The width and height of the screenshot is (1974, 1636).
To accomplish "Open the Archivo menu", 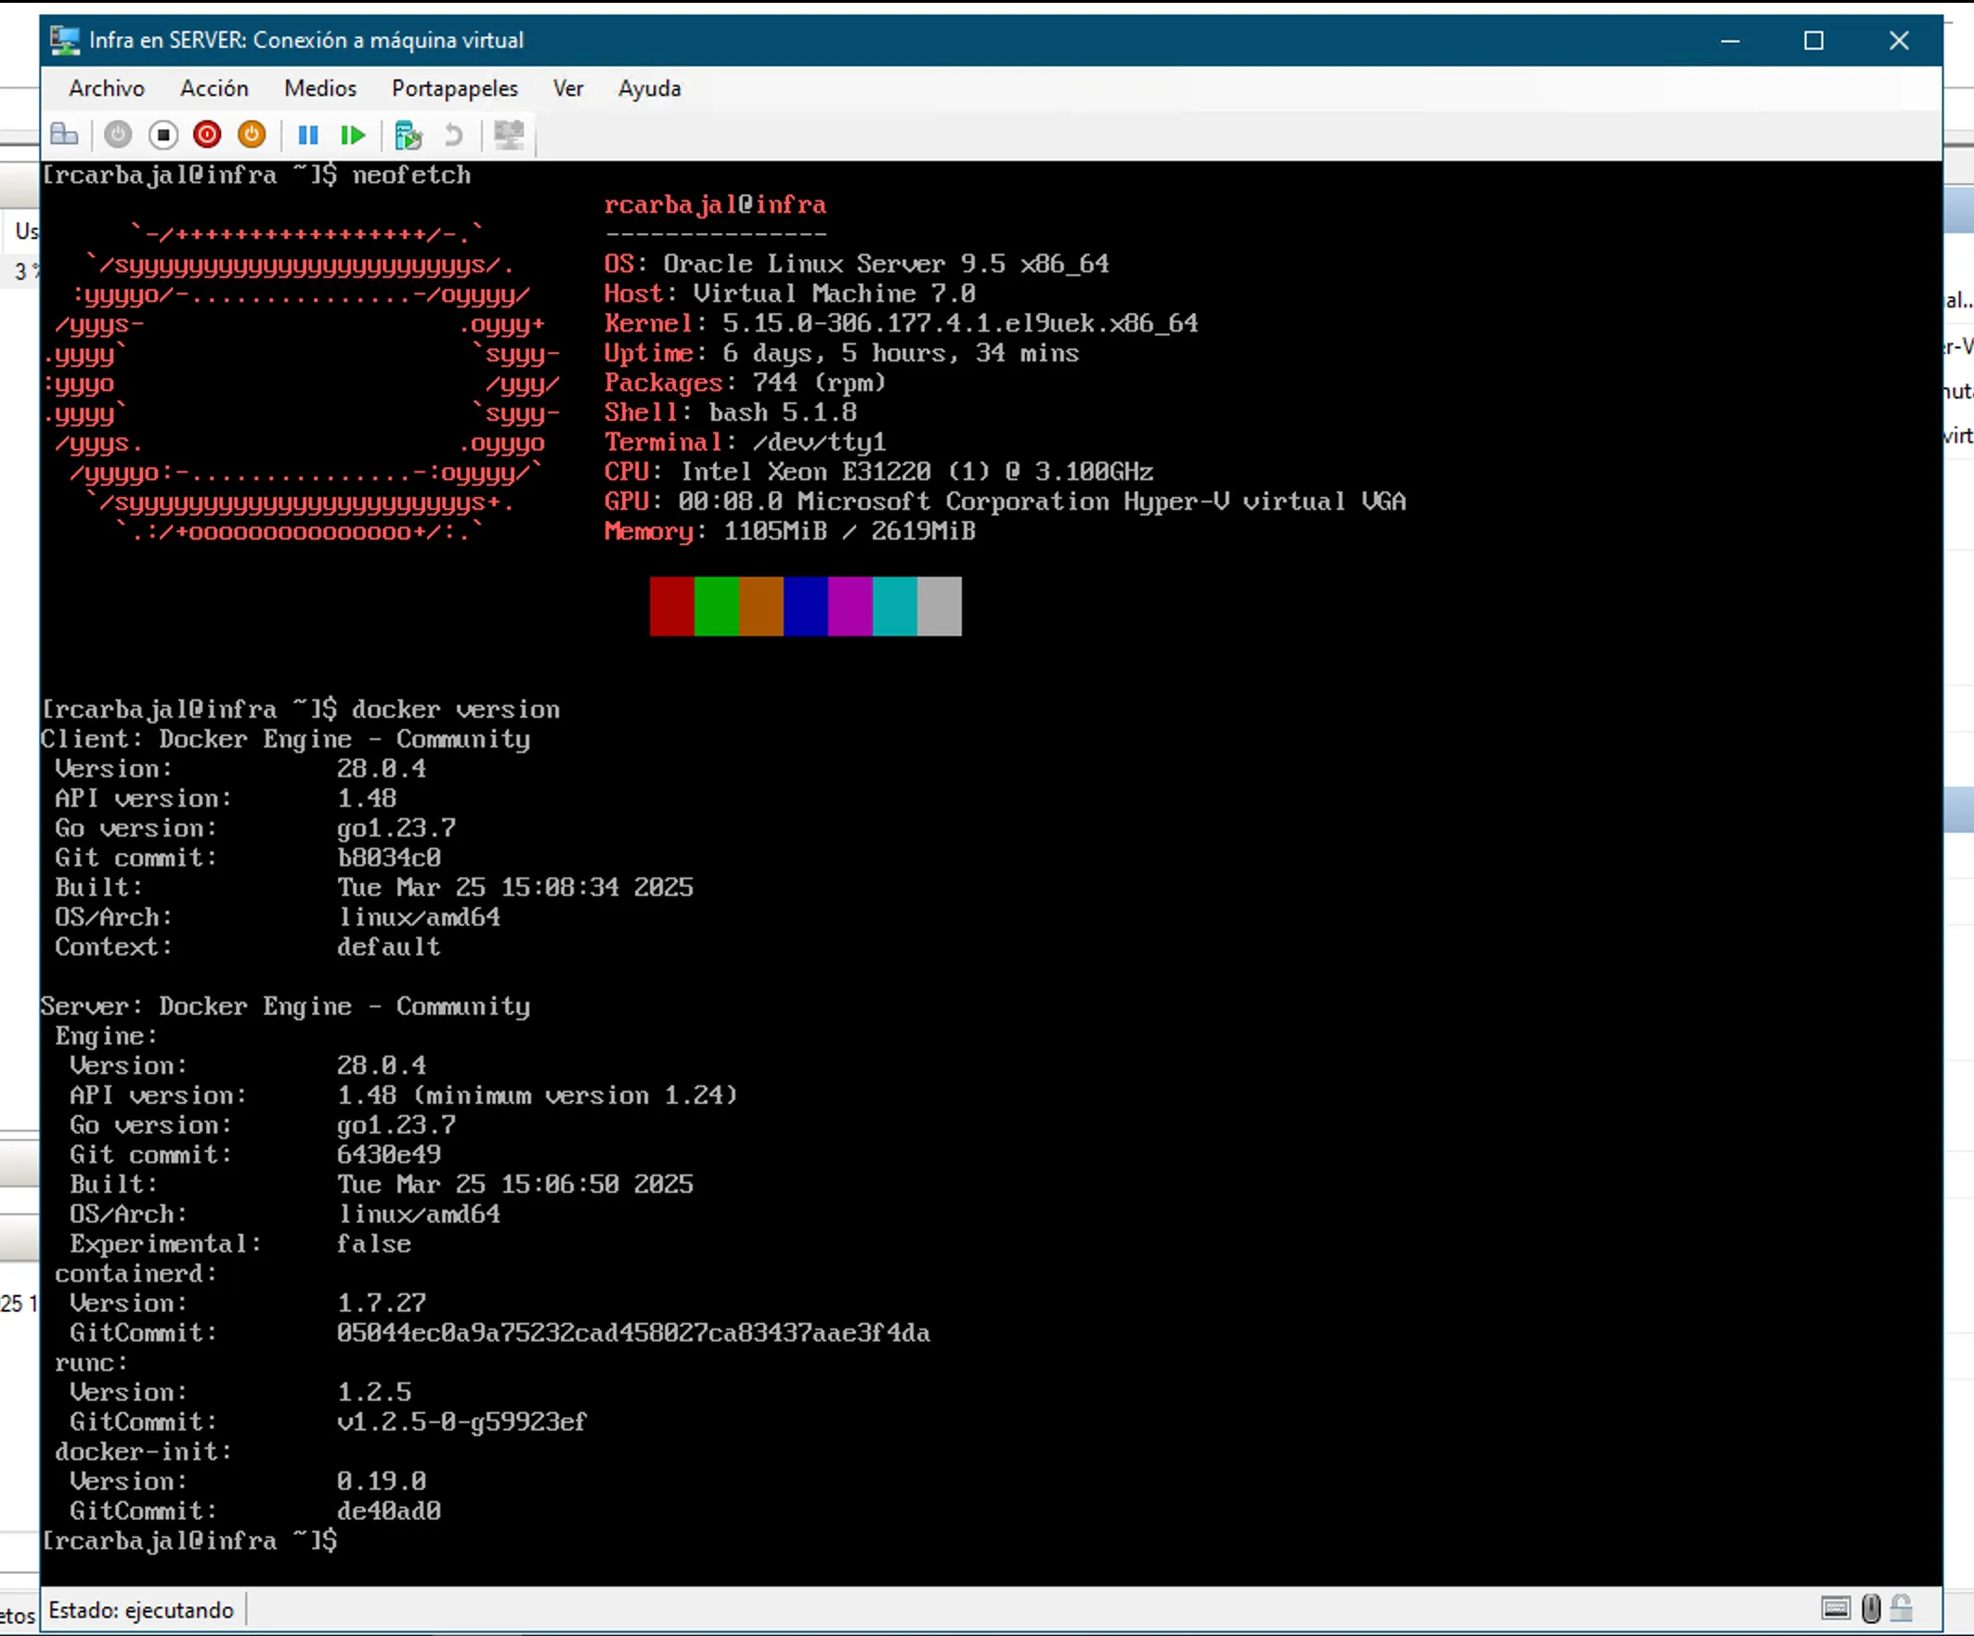I will pos(106,88).
